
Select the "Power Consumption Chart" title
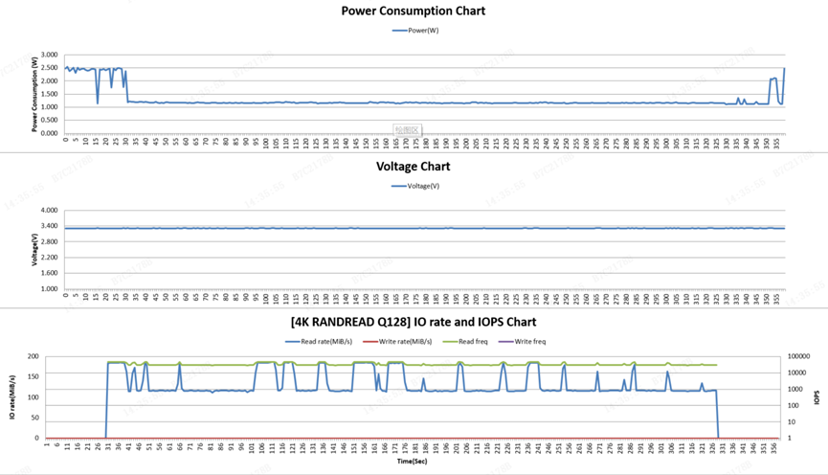tap(413, 11)
